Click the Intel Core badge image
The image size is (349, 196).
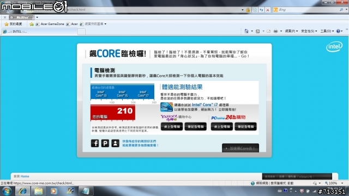(x=166, y=107)
